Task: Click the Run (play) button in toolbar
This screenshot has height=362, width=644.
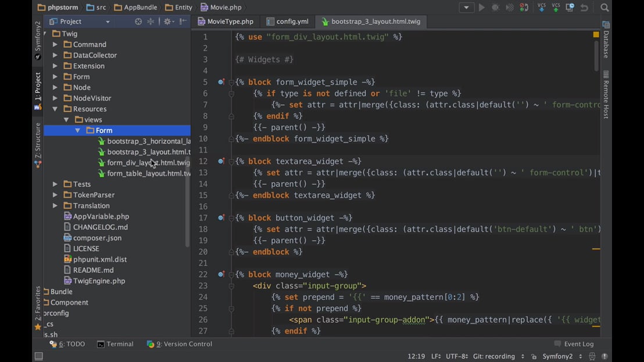Action: (x=481, y=8)
